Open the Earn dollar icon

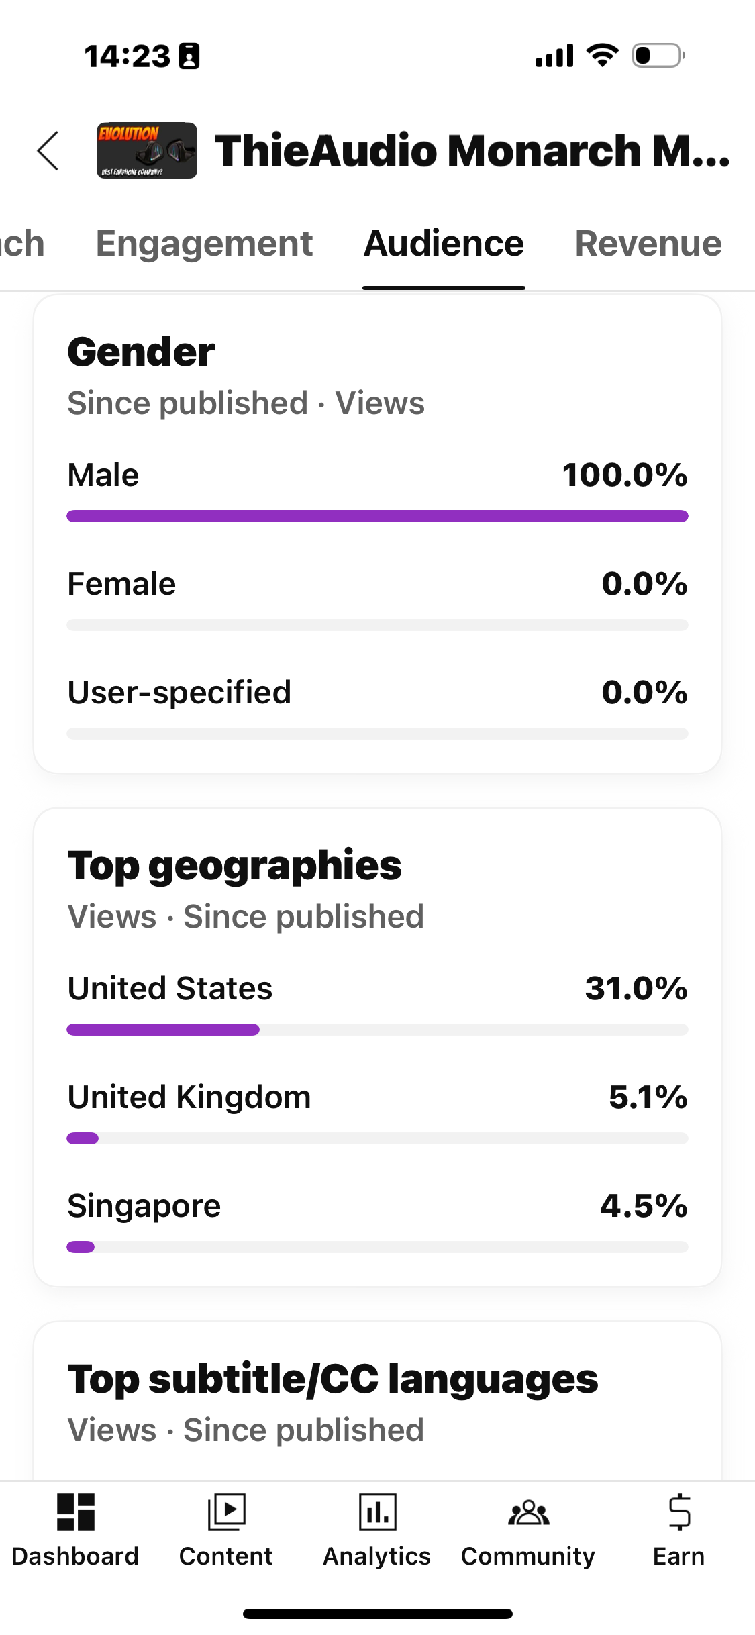[x=679, y=1512]
